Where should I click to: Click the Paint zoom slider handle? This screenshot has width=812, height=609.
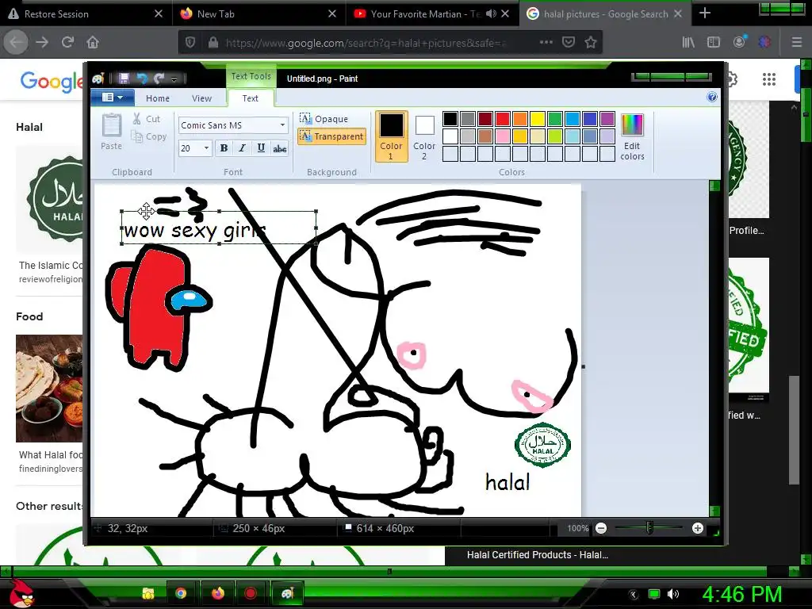tap(649, 527)
